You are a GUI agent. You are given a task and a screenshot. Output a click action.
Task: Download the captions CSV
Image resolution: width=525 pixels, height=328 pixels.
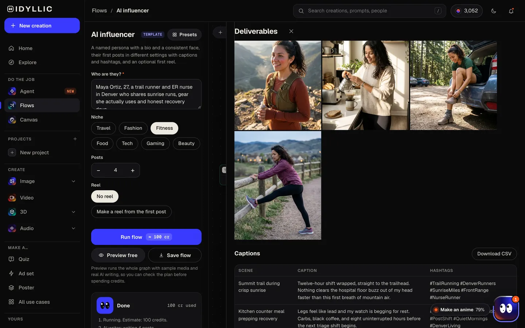click(x=494, y=254)
